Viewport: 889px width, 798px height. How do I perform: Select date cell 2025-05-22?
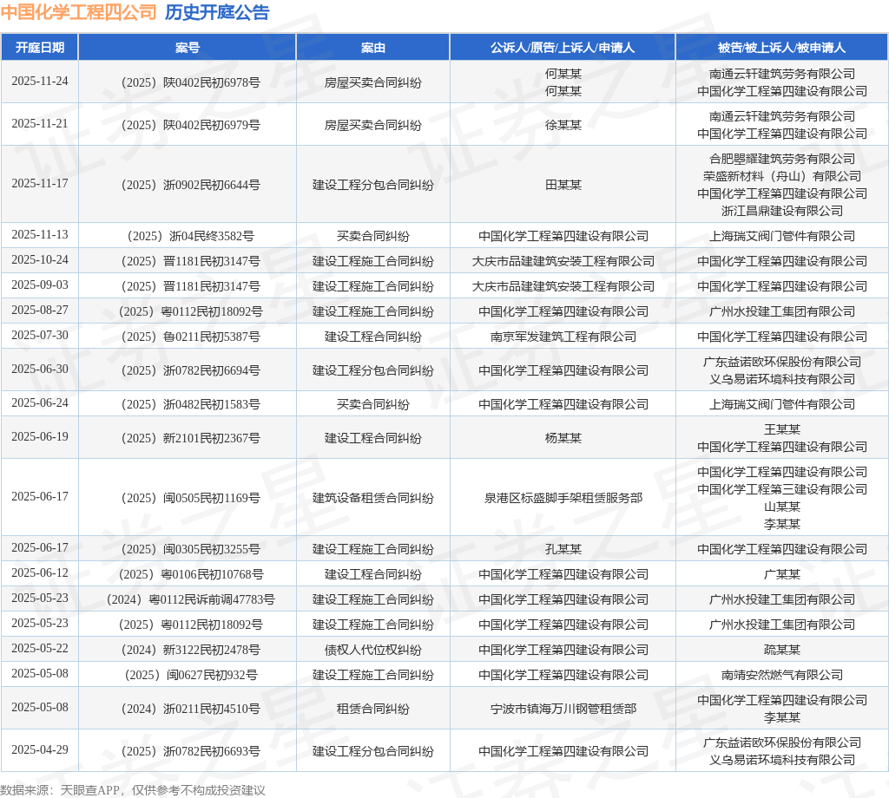tap(40, 649)
